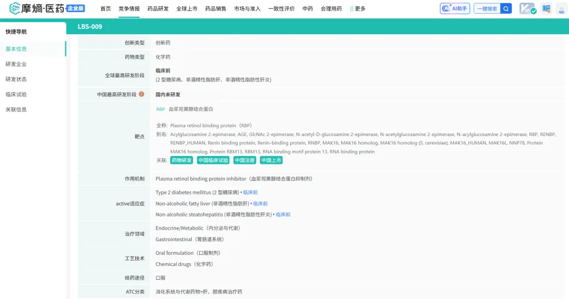The width and height of the screenshot is (569, 299).
Task: Go to 药品研发 in top menu
Action: 158,9
